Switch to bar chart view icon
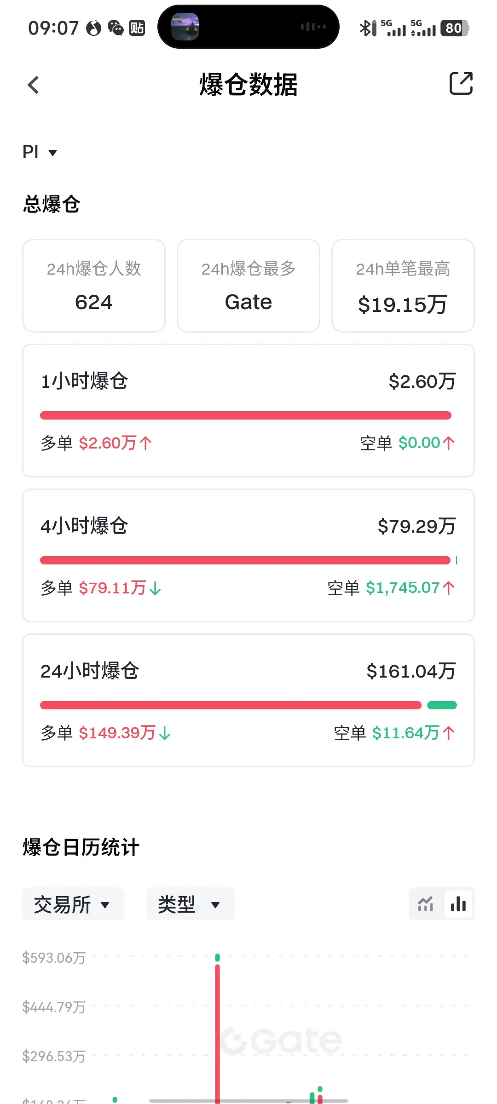Screen dimensions: 497x1104 (458, 904)
